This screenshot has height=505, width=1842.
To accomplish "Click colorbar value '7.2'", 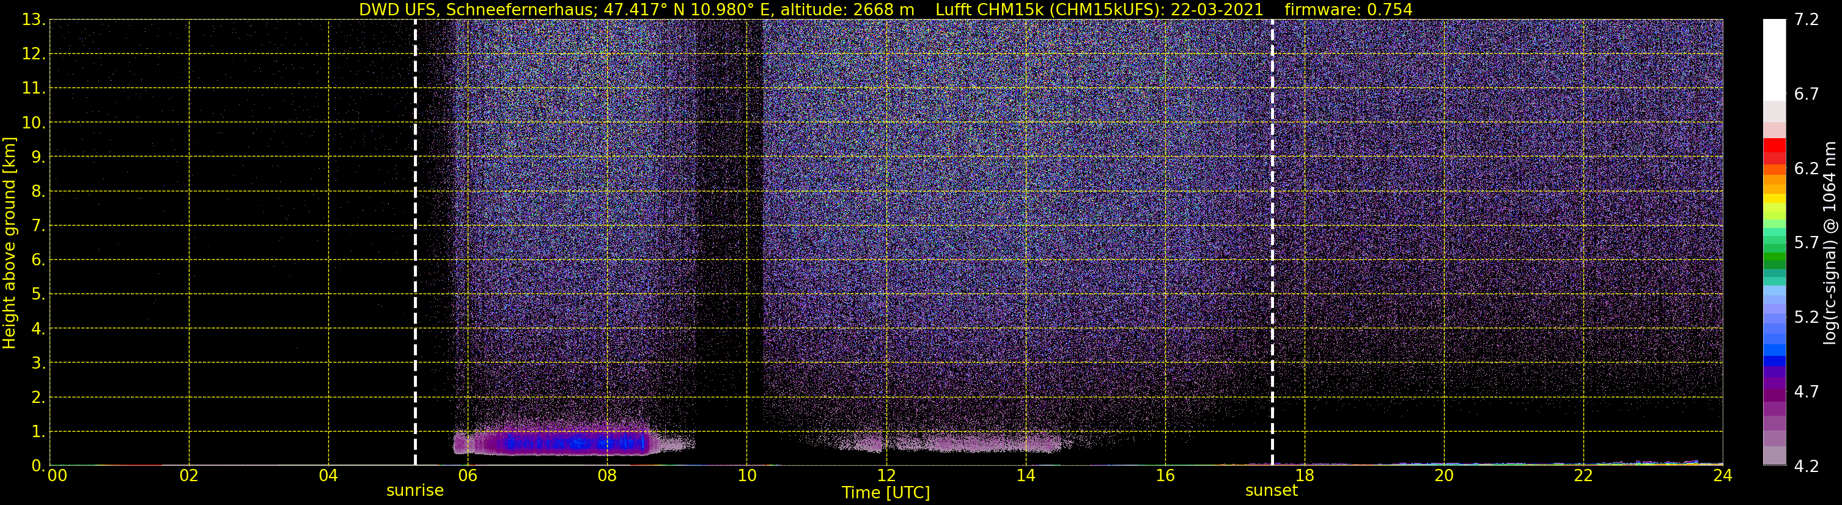I will tap(1807, 20).
